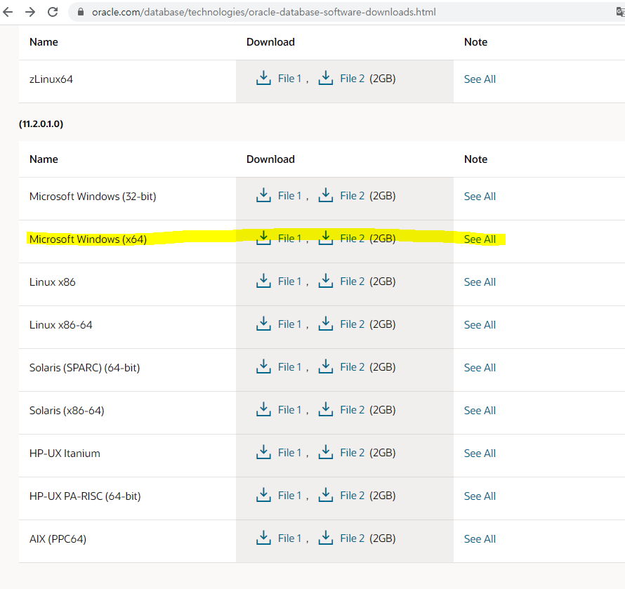Screen dimensions: 625x589
Task: Download File 2 icon for Solaris (SPARC)
Action: tap(326, 366)
